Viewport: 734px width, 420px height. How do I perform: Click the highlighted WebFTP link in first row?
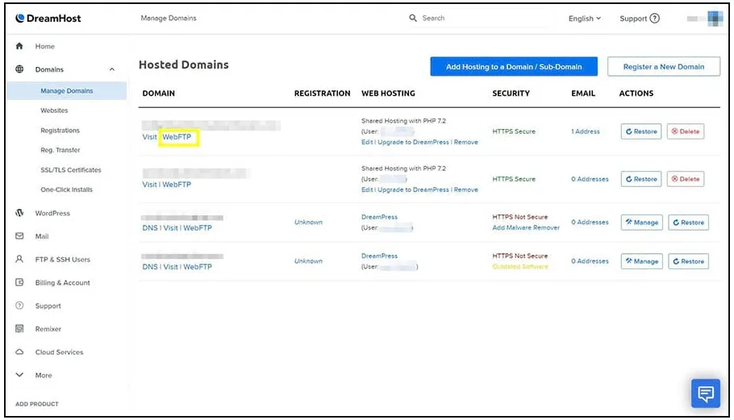[177, 137]
